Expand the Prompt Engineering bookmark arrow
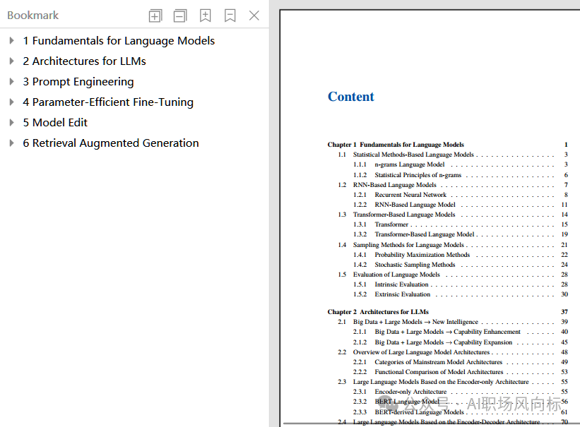Viewport: 580px width, 427px height. (x=11, y=81)
